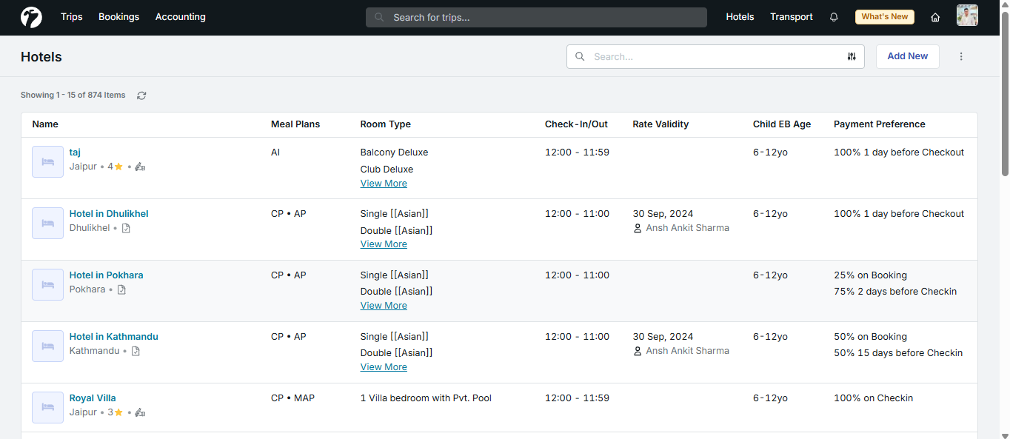Screen dimensions: 1010x439
Task: Open the document icon next to Dhulikhel
Action: (126, 228)
